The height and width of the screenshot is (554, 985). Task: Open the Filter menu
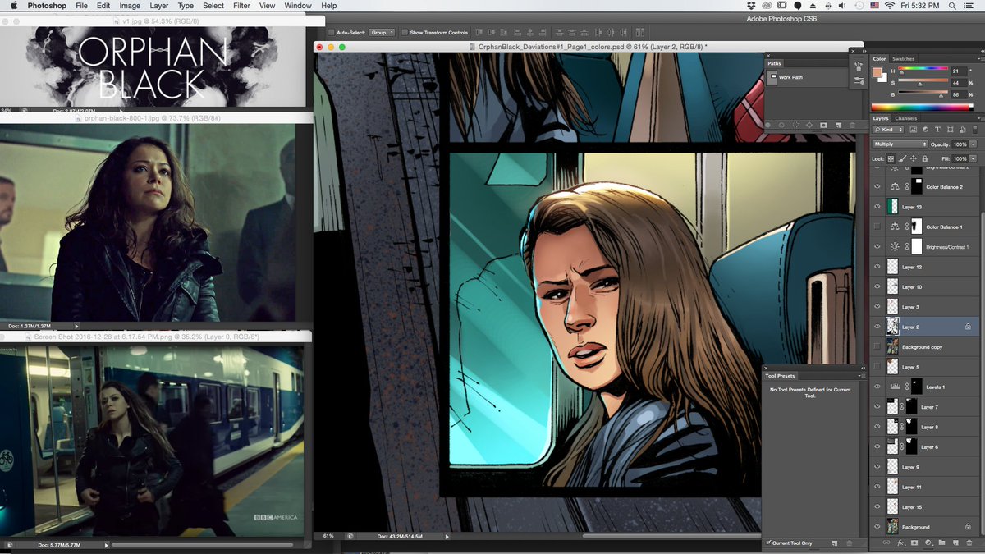pyautogui.click(x=241, y=6)
